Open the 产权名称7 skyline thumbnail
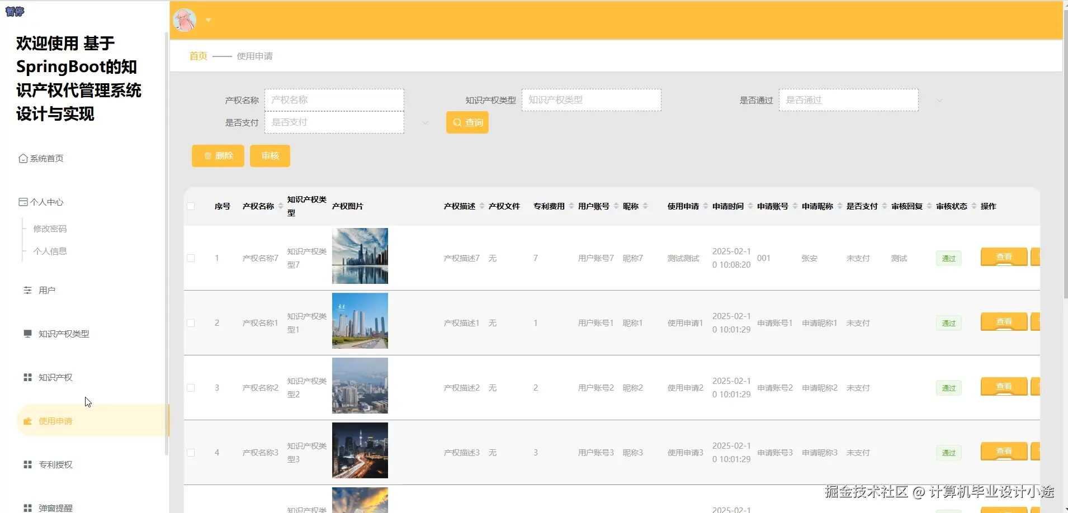Viewport: 1068px width, 513px height. point(360,256)
